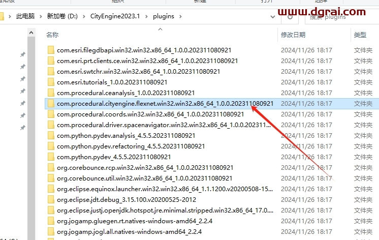This screenshot has width=379, height=240.
Task: Click folder icon of org.eclipse.justj.openjdk.hotspot row
Action: 51,210
